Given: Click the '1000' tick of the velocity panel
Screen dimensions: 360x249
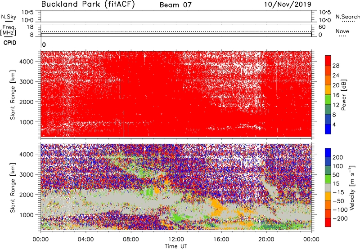Looking at the screenshot, I should point(27,214).
